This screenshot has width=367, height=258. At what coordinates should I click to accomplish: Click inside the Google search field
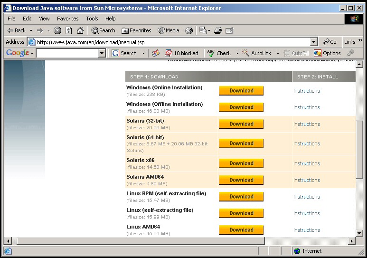(x=67, y=53)
